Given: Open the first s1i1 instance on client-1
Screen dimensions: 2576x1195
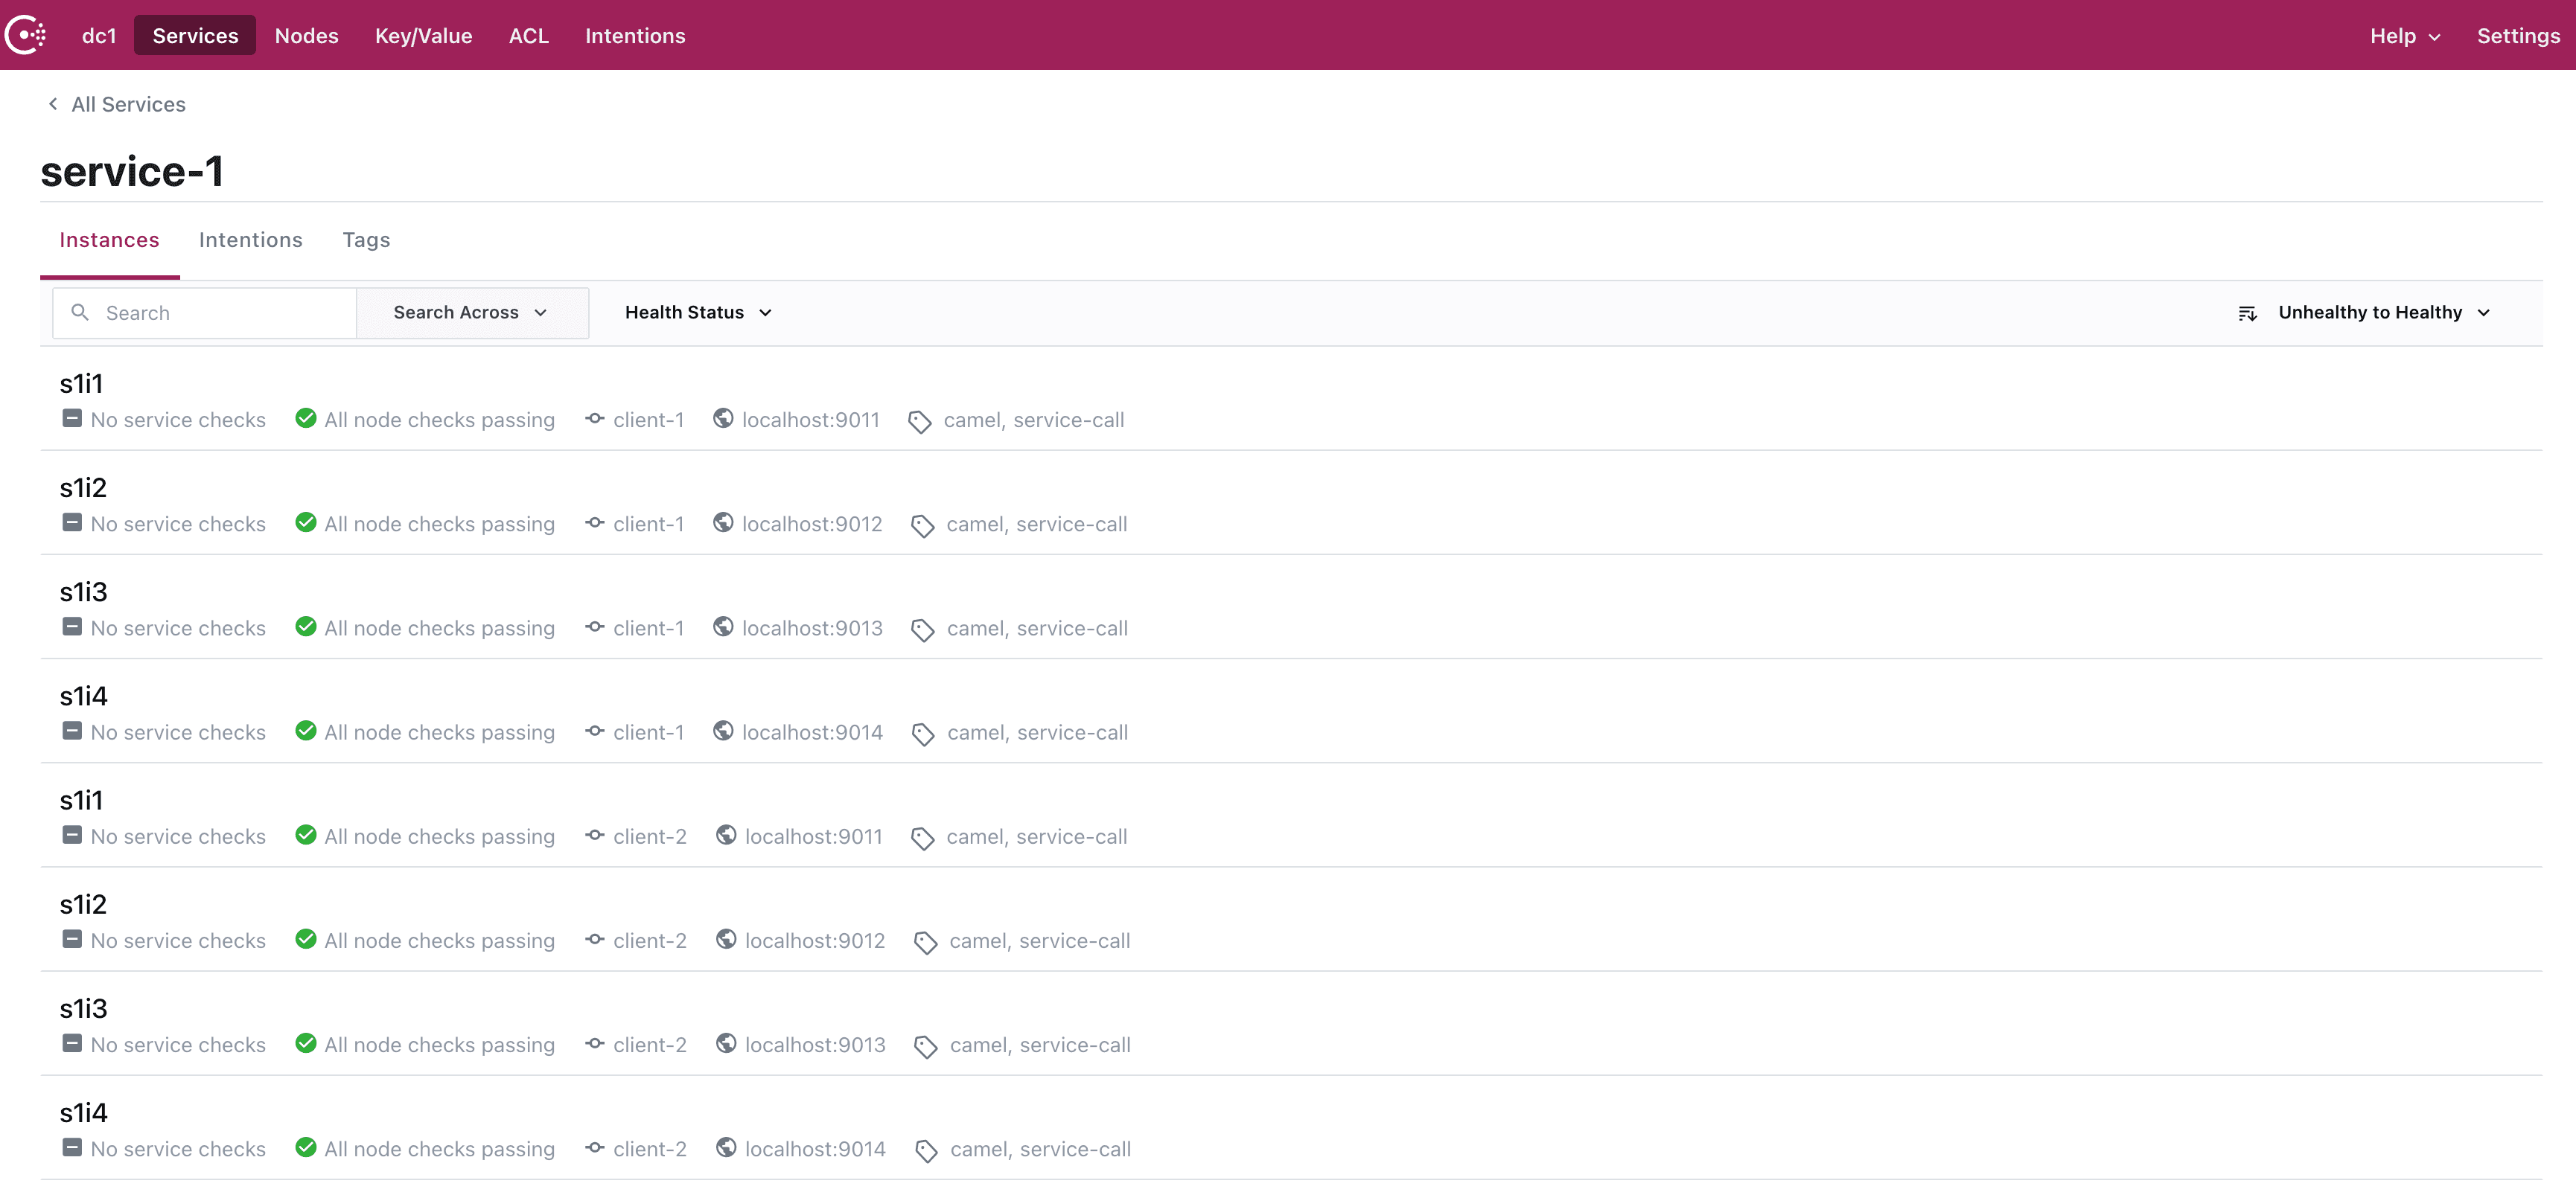Looking at the screenshot, I should pyautogui.click(x=81, y=384).
